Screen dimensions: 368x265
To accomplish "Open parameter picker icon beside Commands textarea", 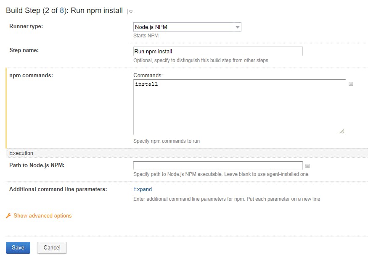I will (x=351, y=84).
